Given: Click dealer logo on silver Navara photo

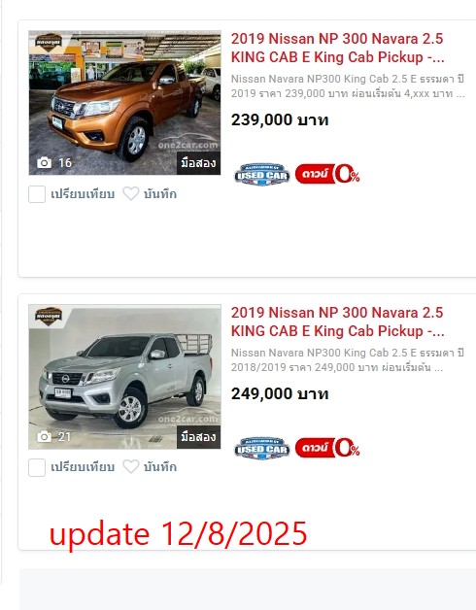Looking at the screenshot, I should tap(49, 316).
